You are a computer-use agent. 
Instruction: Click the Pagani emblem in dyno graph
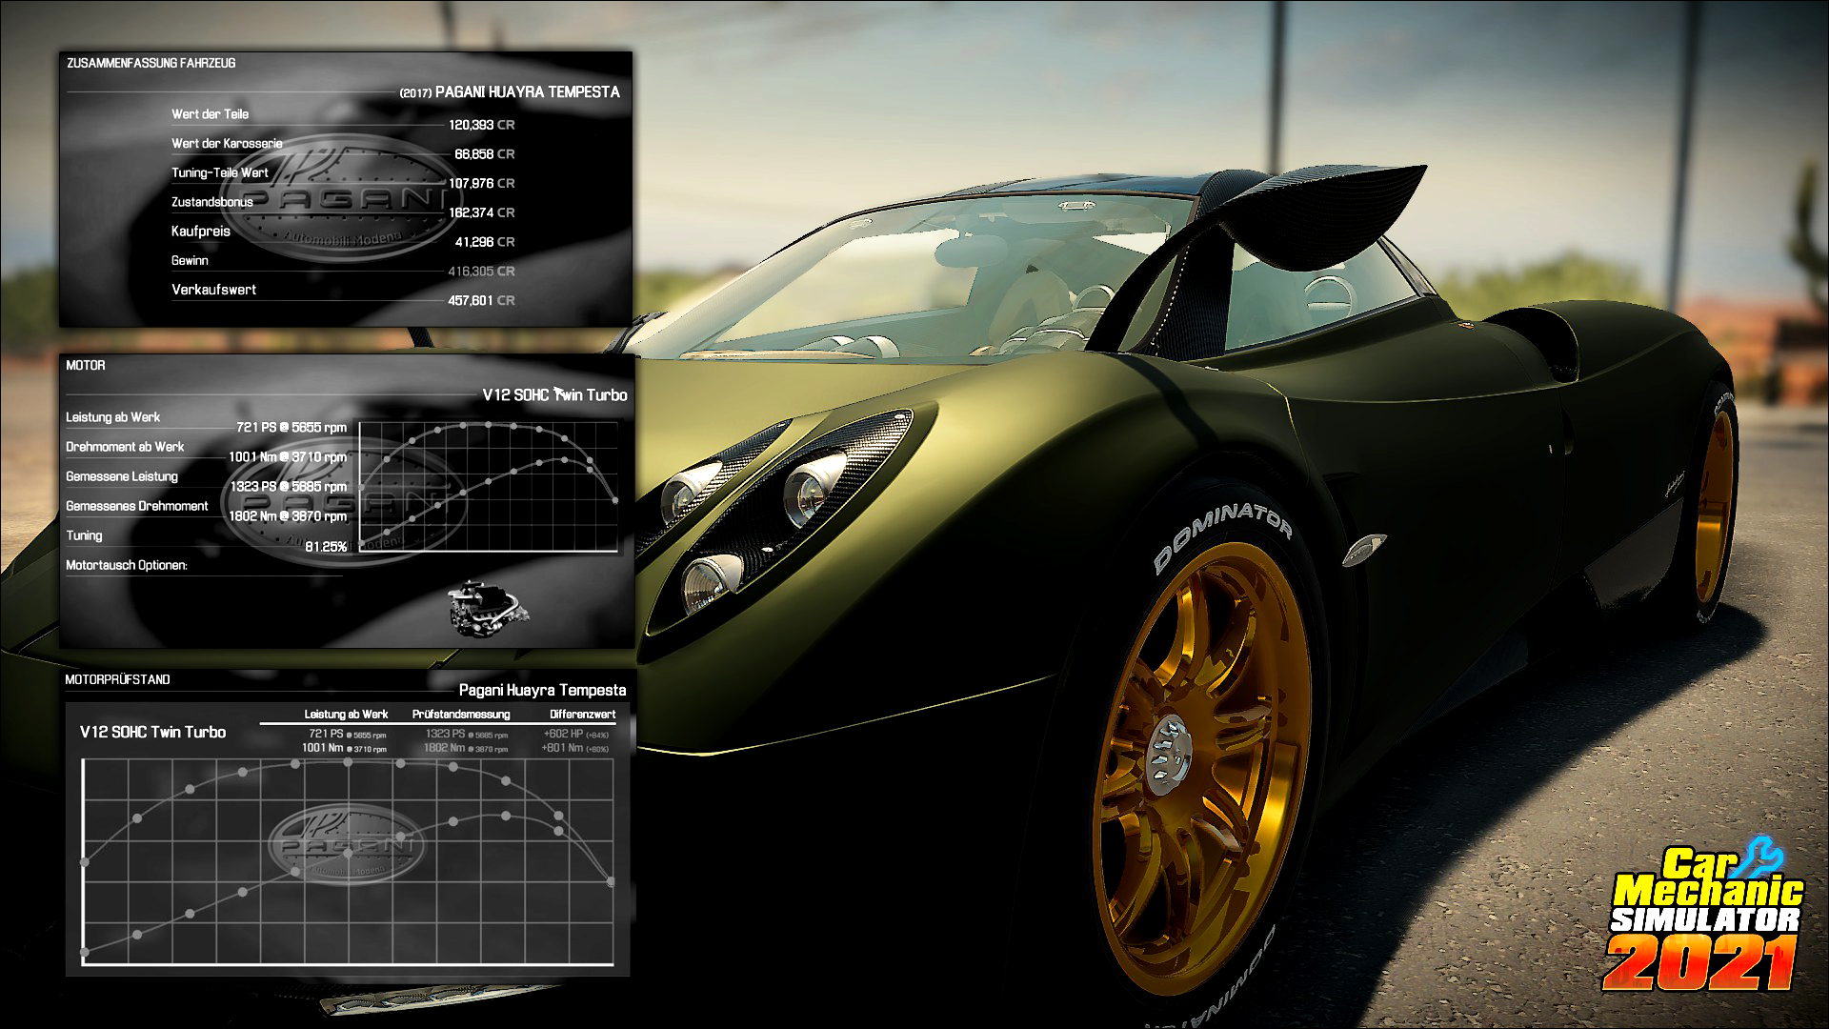[346, 843]
